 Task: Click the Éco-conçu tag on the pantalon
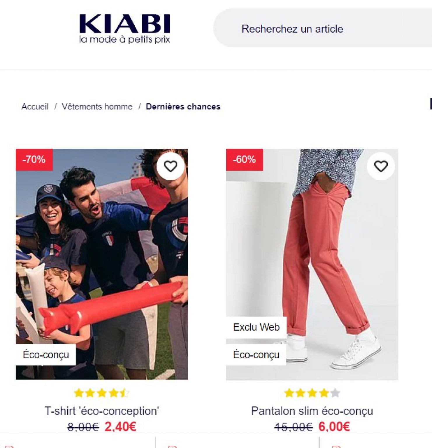(256, 355)
